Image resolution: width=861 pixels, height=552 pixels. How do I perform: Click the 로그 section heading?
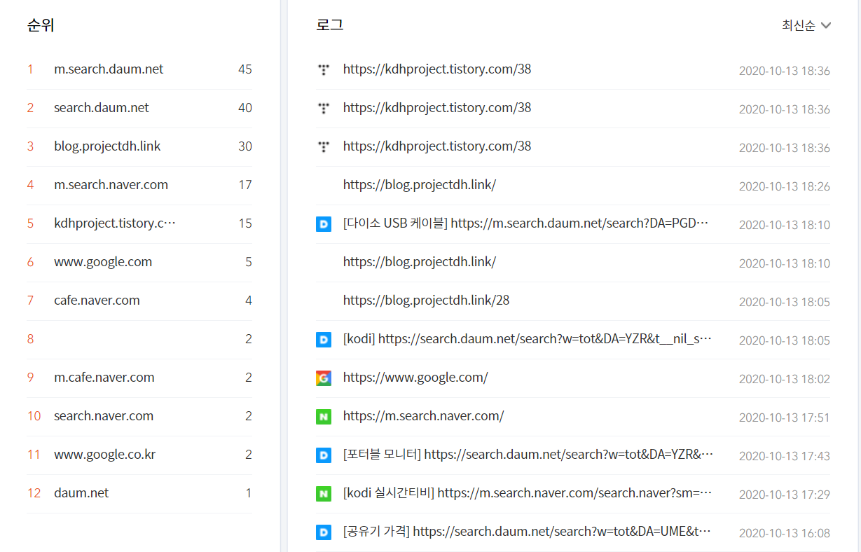[x=329, y=25]
